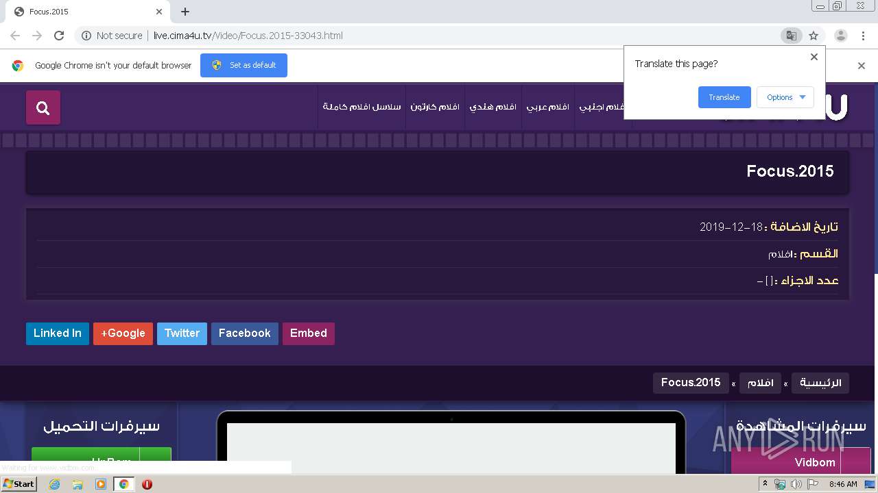Click the date 2019-12-18 text
Screen dimensions: 878x493
[x=731, y=227]
